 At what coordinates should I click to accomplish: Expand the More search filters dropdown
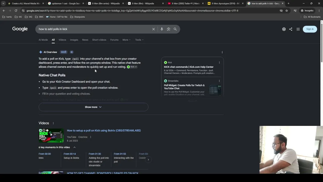click(126, 40)
